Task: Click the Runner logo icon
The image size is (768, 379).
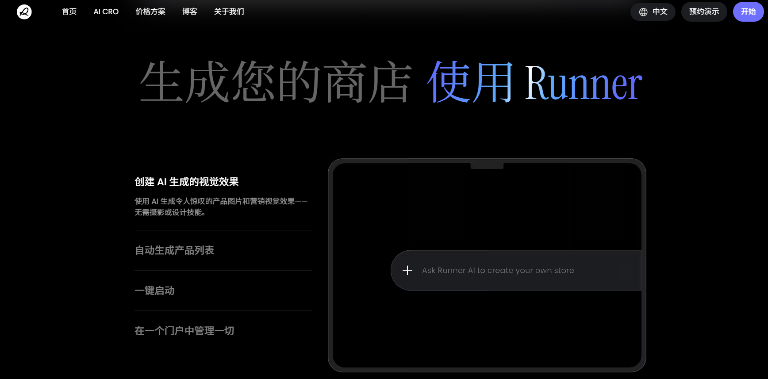Action: pos(24,12)
